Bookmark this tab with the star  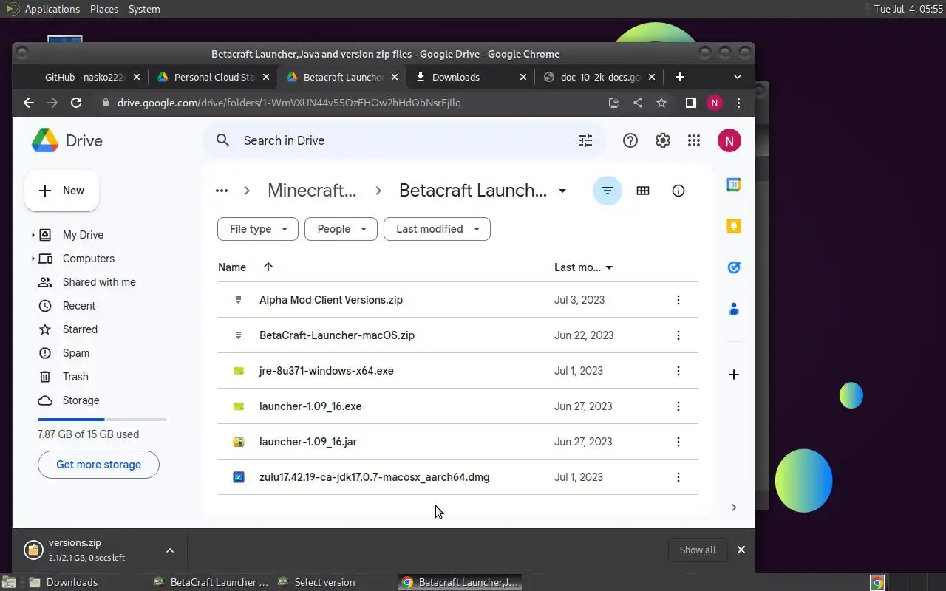pyautogui.click(x=661, y=103)
